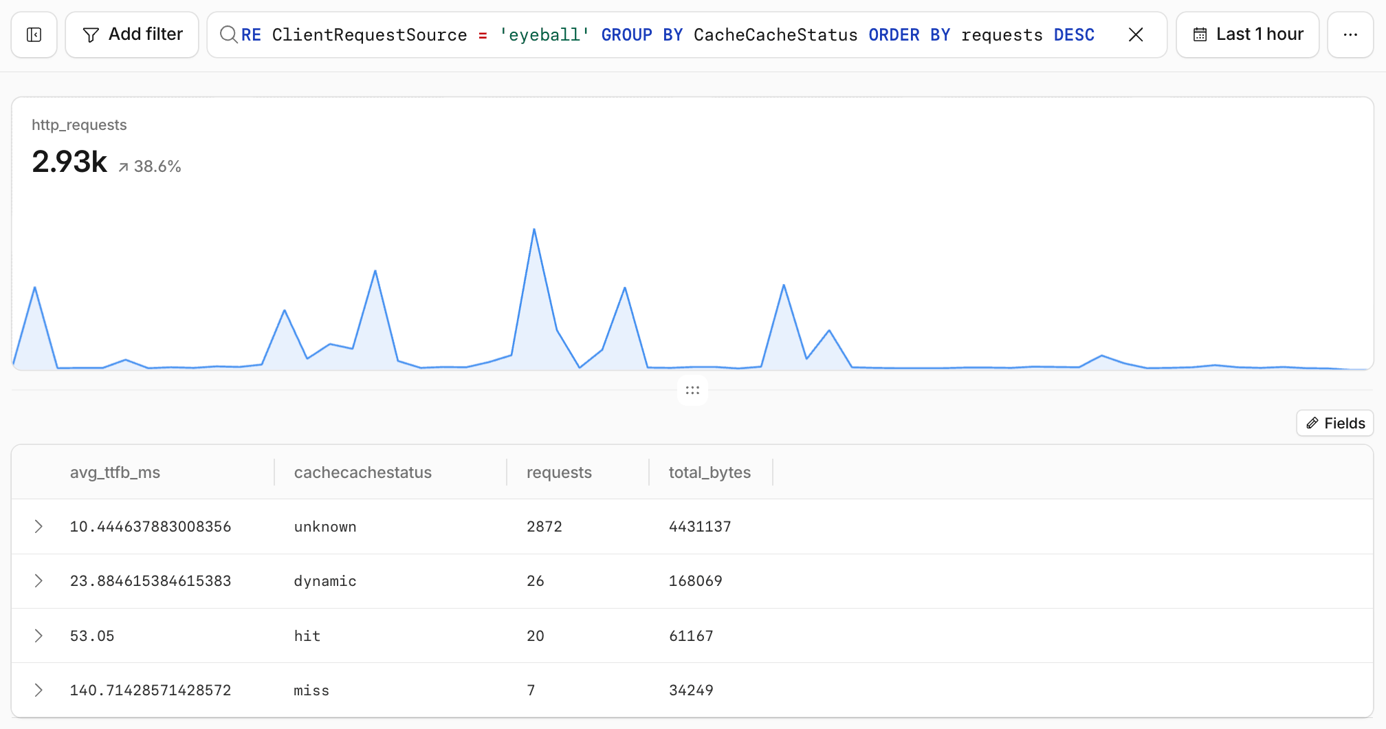Select the 2872 requests cell
This screenshot has width=1386, height=729.
(x=544, y=527)
